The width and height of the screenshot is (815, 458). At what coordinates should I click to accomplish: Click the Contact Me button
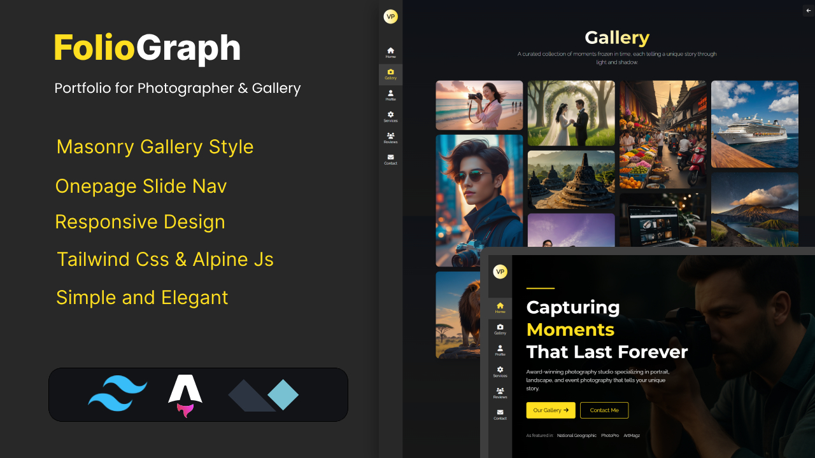(x=604, y=410)
